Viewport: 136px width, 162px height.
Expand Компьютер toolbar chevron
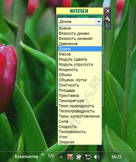43,155
